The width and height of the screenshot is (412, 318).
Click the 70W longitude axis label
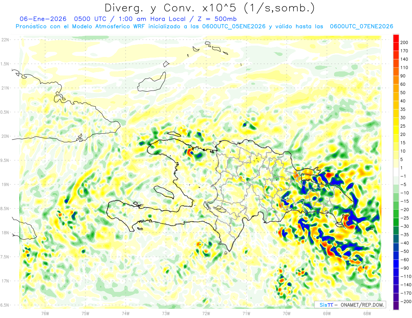287,313
